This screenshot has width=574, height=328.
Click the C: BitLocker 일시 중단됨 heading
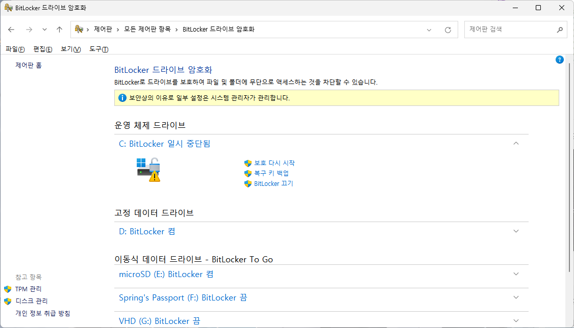coord(164,144)
